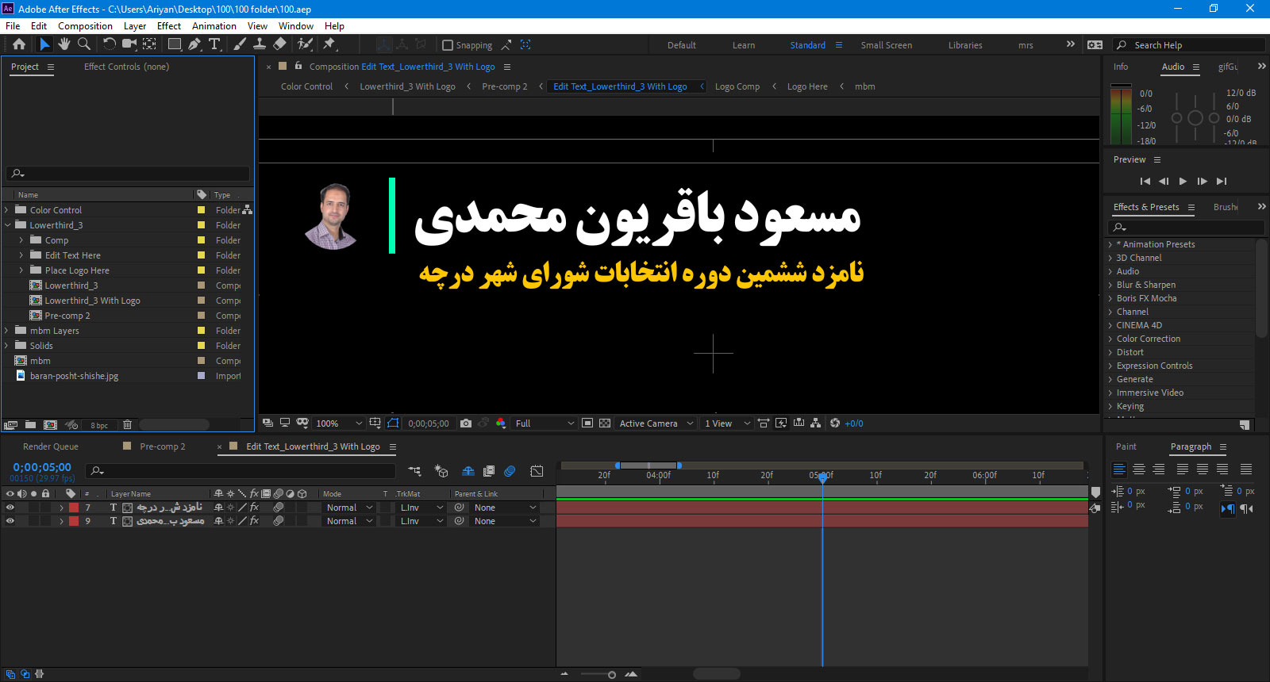1270x682 pixels.
Task: Jump to last frame in Preview
Action: tap(1222, 182)
